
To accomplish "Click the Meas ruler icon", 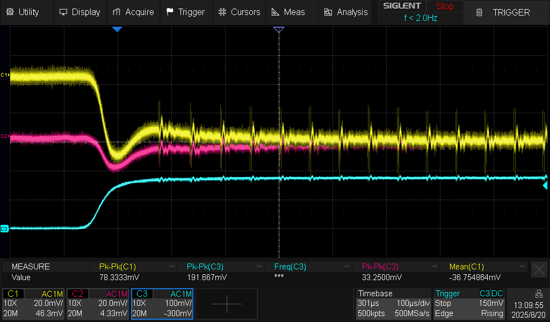I will pos(276,12).
